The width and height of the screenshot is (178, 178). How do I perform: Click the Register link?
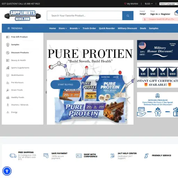pos(165,14)
